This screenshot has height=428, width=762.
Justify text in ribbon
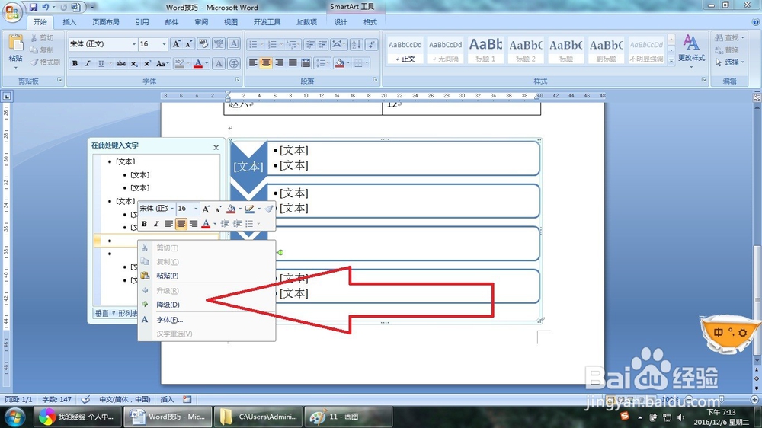[292, 63]
